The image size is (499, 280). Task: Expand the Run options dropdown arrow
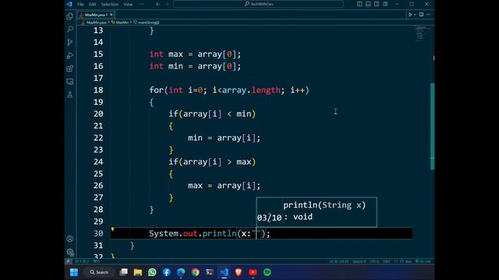tap(415, 15)
